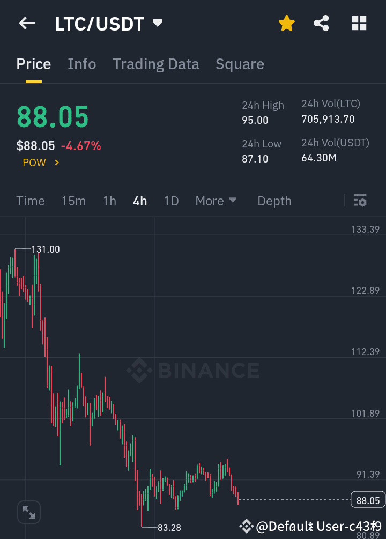The height and width of the screenshot is (539, 386).
Task: Select the 1D timeframe
Action: 171,201
